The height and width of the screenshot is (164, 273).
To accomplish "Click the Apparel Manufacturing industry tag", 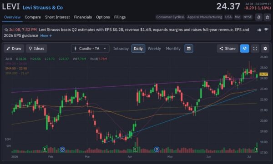I will [205, 17].
